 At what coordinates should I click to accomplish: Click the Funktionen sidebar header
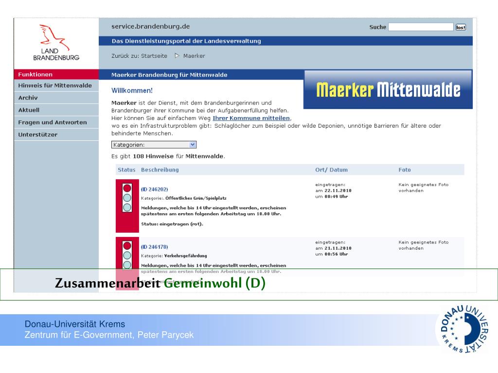pyautogui.click(x=56, y=74)
